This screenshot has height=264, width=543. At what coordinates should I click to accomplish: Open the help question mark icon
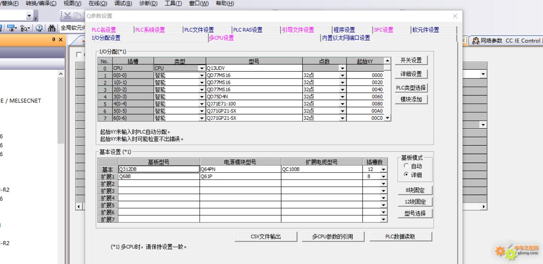(39, 28)
